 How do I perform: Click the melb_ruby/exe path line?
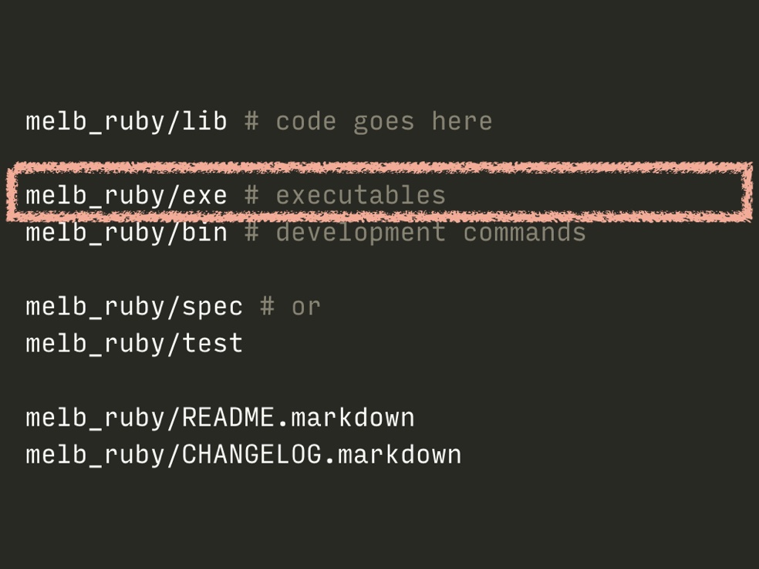tap(126, 196)
